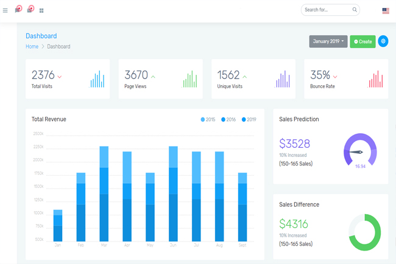Toggle the 2016 legend series
396x264 pixels.
[x=228, y=120]
